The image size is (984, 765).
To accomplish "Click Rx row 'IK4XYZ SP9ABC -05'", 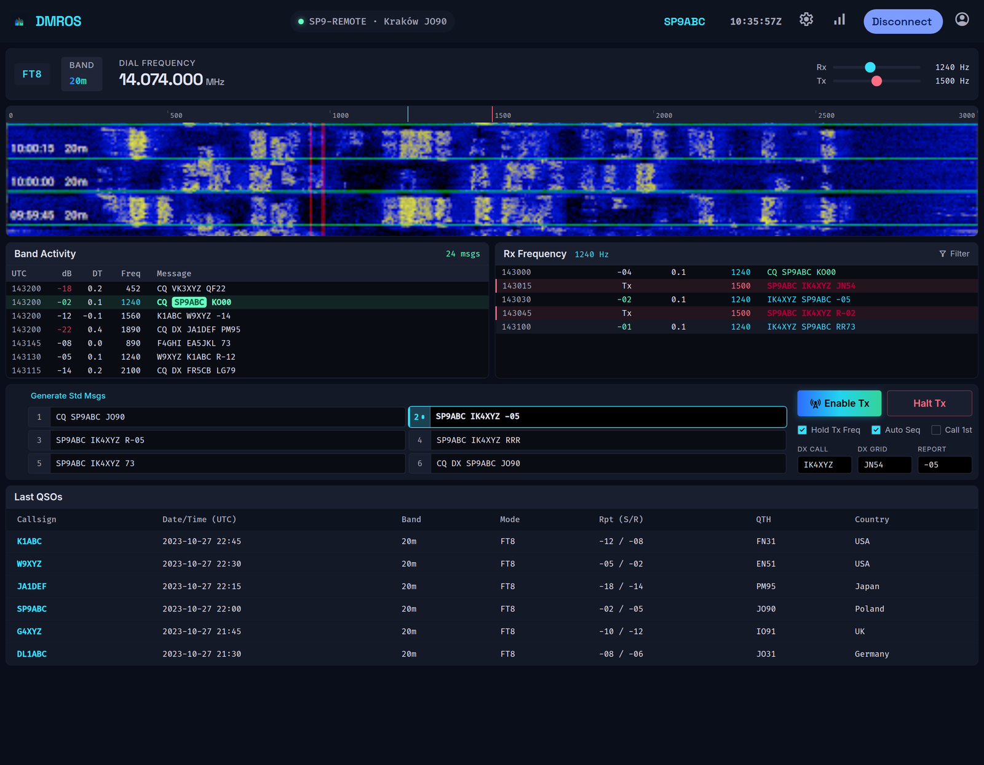I will click(737, 299).
